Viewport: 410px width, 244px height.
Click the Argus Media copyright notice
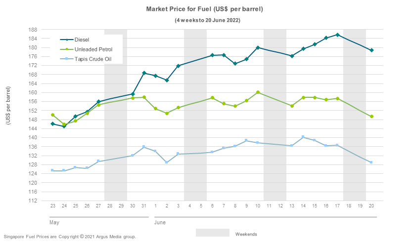click(69, 237)
